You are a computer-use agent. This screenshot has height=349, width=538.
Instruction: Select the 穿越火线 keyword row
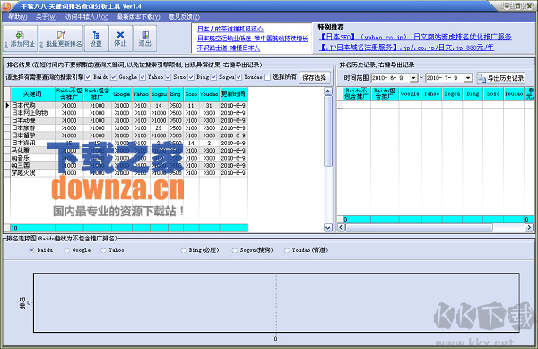(129, 173)
